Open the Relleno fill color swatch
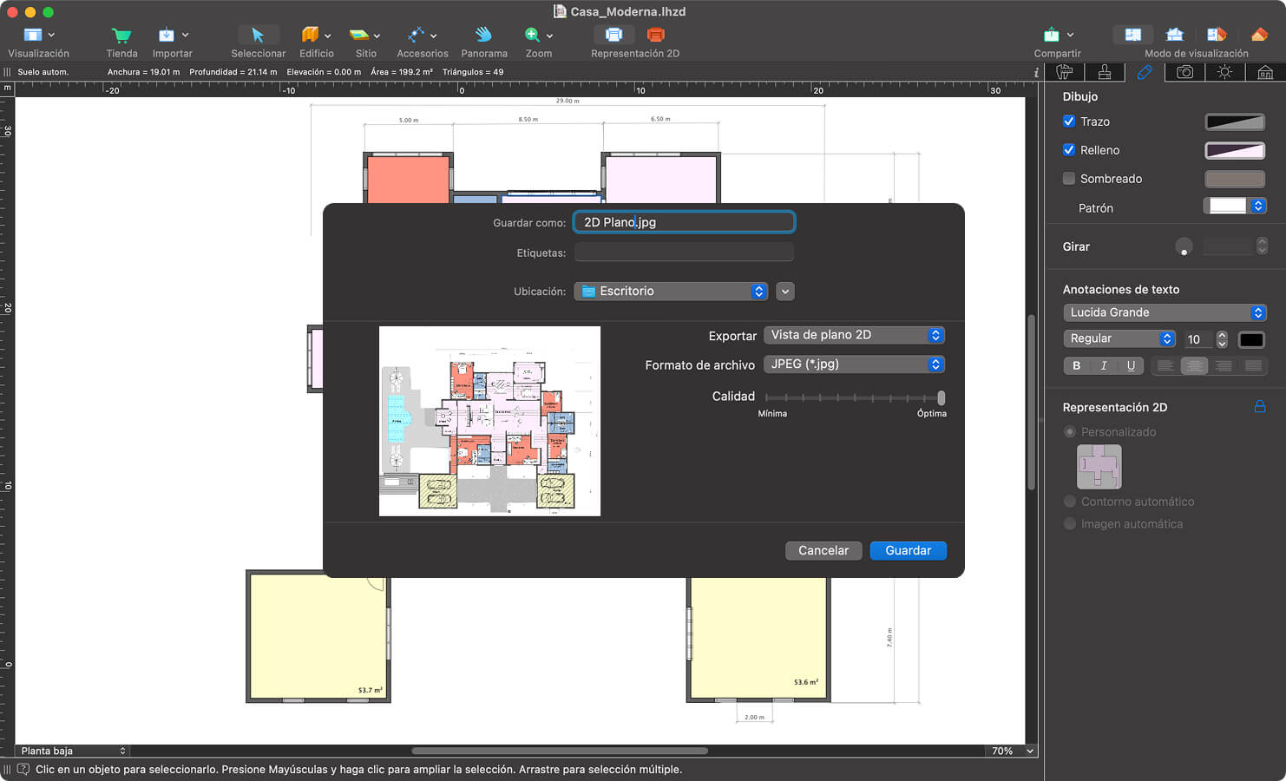The width and height of the screenshot is (1286, 781). pos(1234,150)
